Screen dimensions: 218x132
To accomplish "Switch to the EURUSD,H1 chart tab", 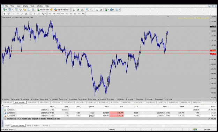I will [32, 102].
